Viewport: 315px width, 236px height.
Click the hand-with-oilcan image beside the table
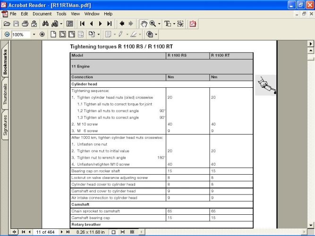click(265, 85)
